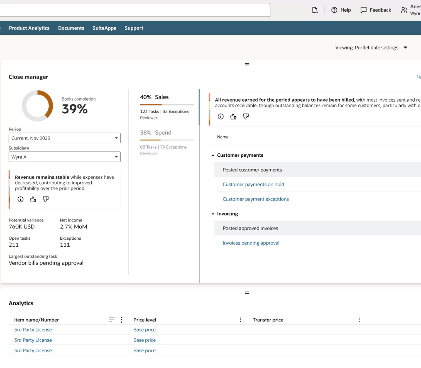
Task: Open Invoices pending approval link
Action: click(251, 243)
